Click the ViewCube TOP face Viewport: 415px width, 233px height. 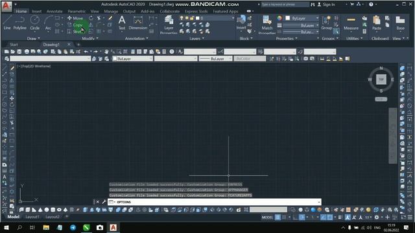pos(381,79)
